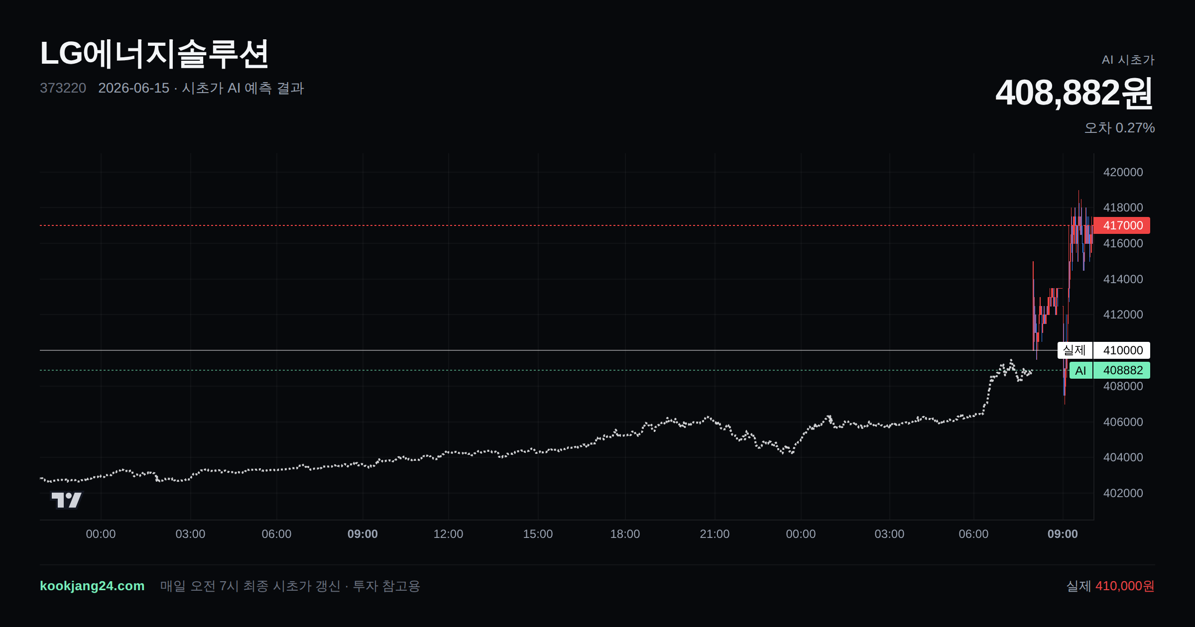Image resolution: width=1195 pixels, height=627 pixels.
Task: Click the TradingView logo on the chart
Action: click(67, 500)
